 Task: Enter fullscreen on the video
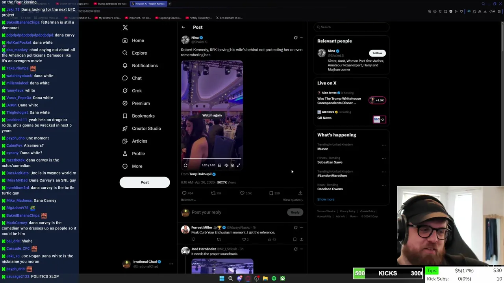(239, 165)
